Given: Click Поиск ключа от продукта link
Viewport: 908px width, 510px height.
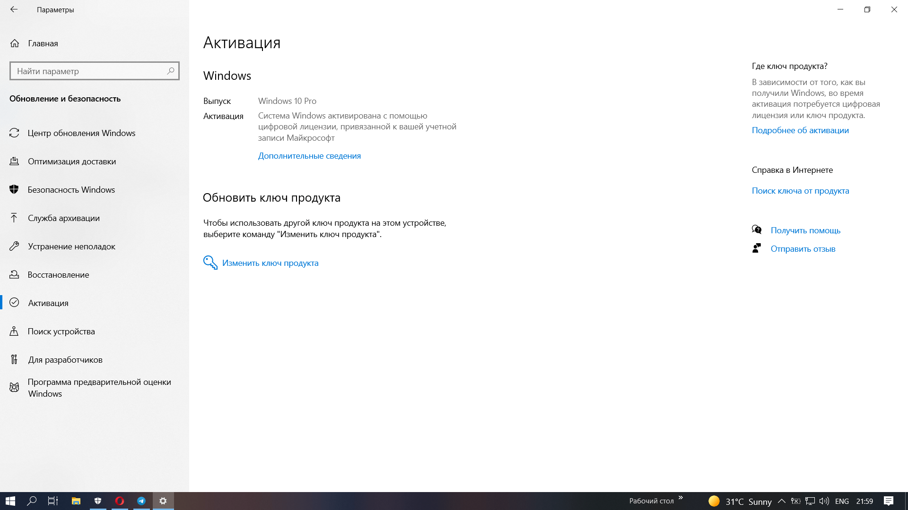Looking at the screenshot, I should (x=800, y=191).
